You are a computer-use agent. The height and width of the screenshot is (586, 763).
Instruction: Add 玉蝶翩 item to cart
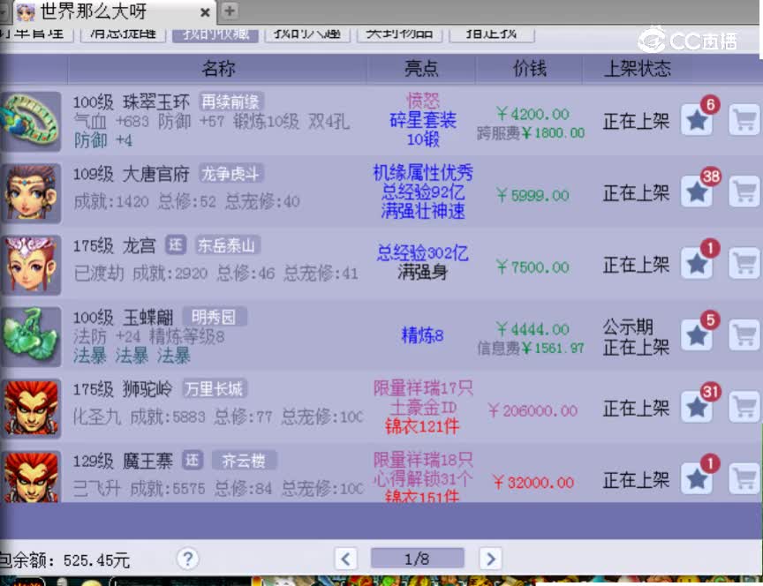coord(744,335)
